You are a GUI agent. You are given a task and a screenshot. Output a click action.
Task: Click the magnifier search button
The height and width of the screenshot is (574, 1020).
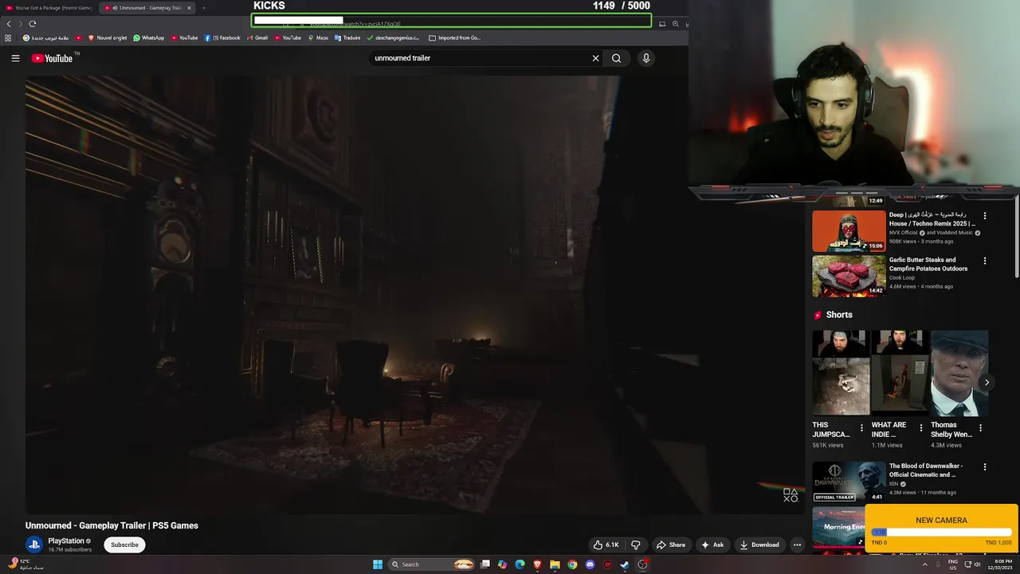coord(616,58)
